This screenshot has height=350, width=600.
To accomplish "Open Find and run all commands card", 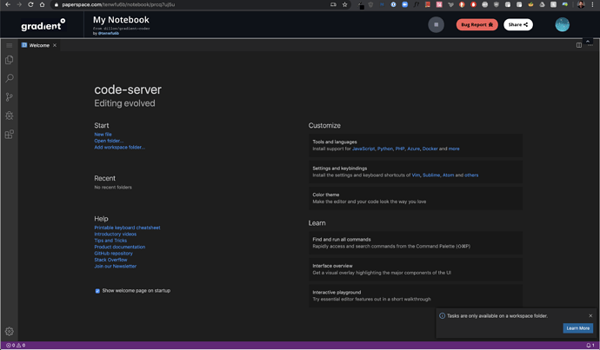I will coord(416,242).
